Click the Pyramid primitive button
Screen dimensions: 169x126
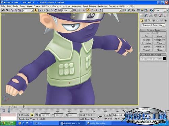coord(160,46)
